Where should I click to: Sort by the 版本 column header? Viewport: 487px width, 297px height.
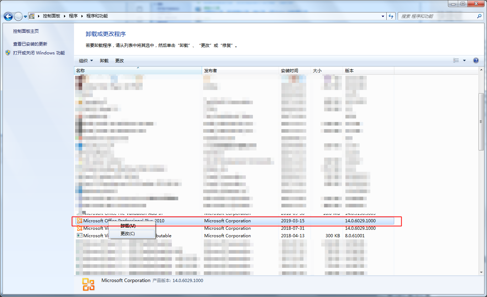tap(368, 71)
